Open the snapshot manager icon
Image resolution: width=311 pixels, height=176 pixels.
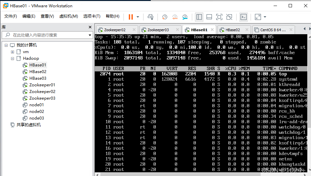(x=185, y=17)
